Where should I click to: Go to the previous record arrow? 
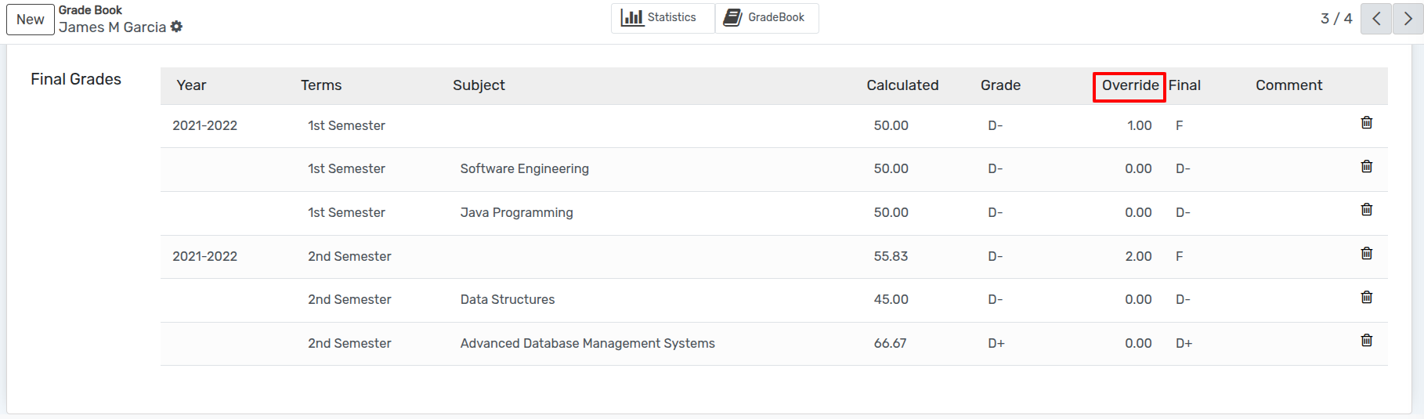[1376, 19]
